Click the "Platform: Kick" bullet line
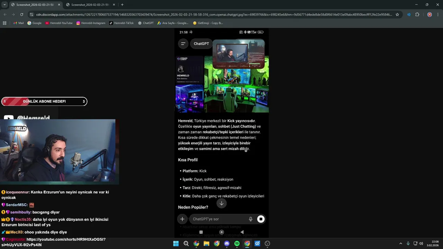This screenshot has height=249, width=443. tap(195, 171)
